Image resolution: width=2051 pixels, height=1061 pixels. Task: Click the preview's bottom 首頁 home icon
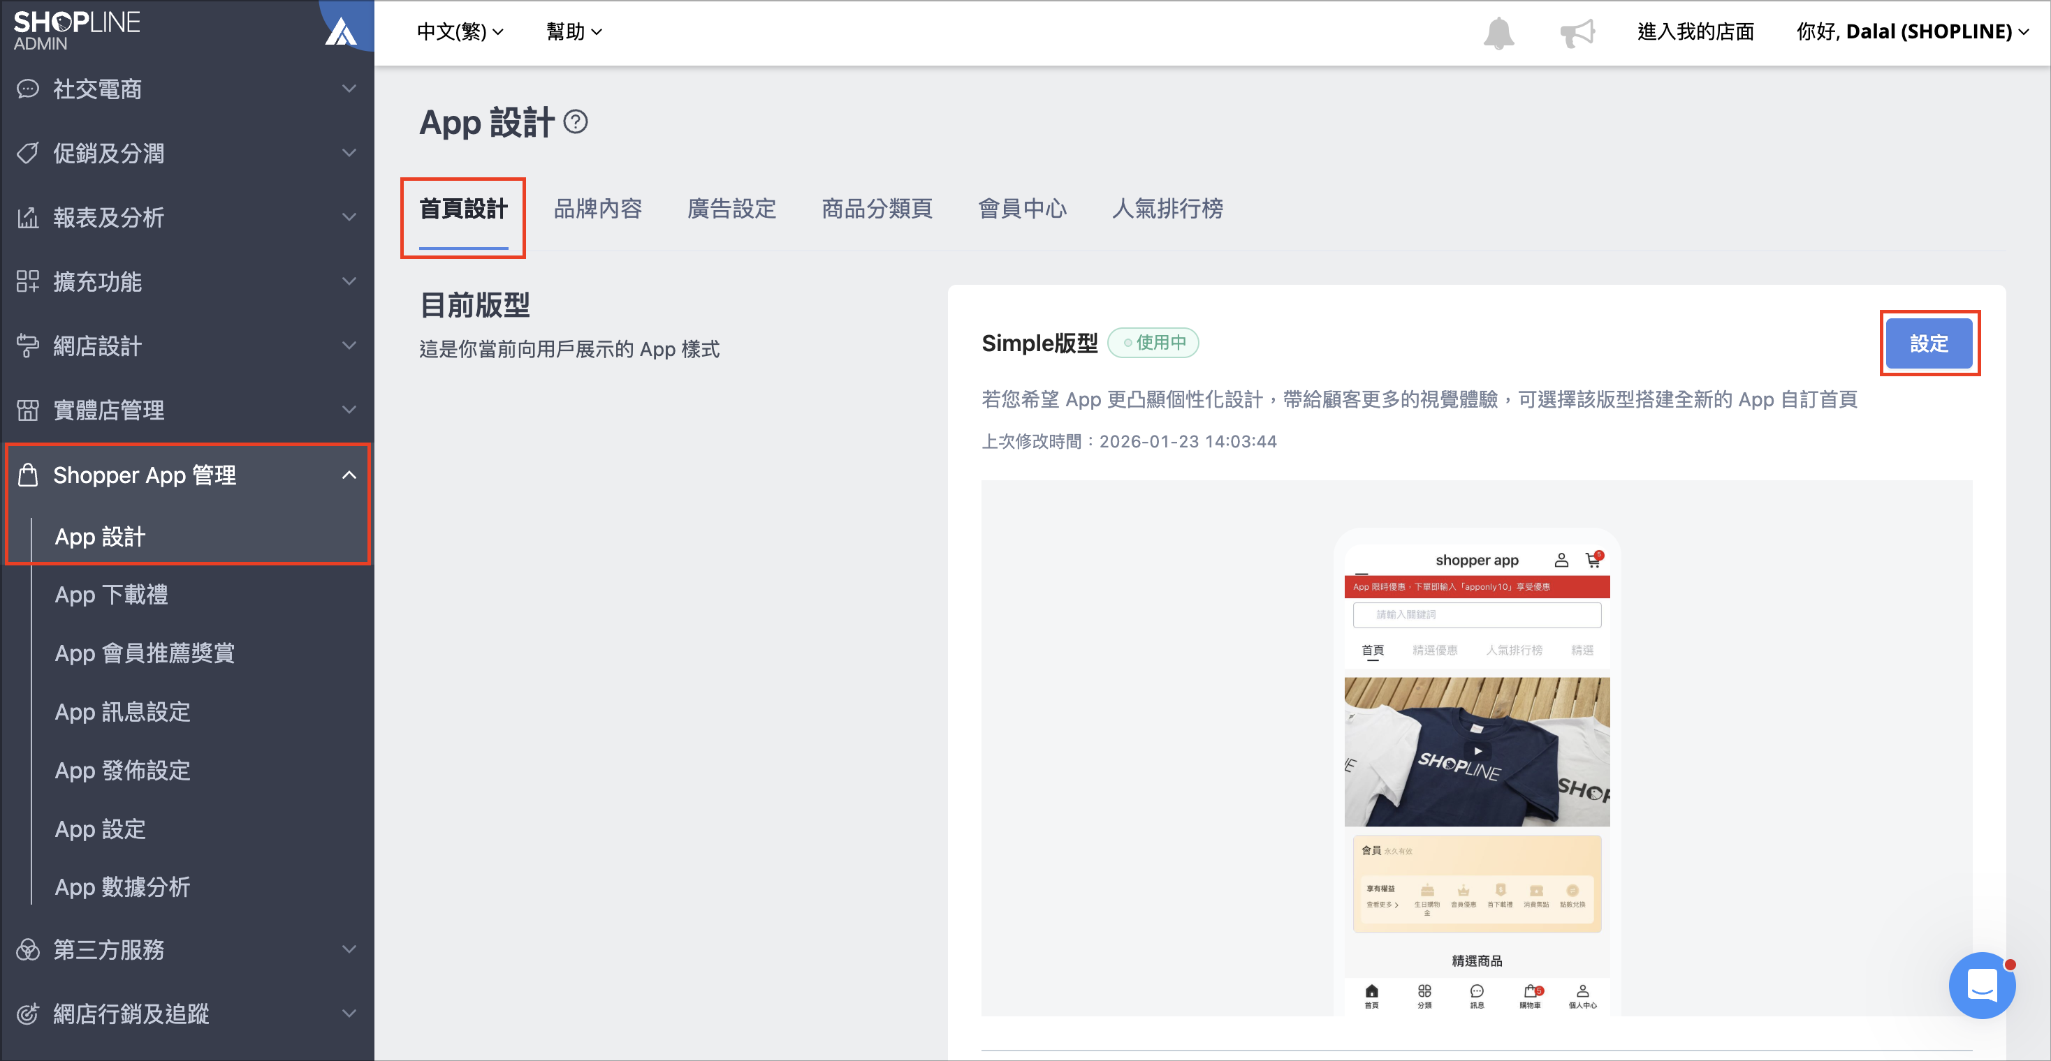(1372, 996)
